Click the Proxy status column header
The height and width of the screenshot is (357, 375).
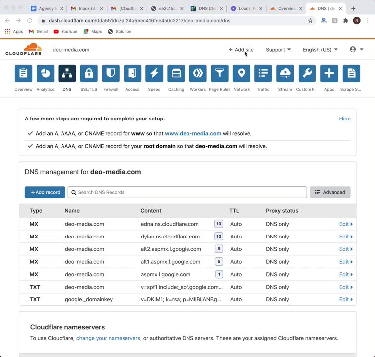[x=282, y=211]
